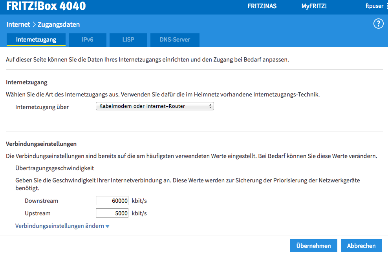Click the dropdown arrows next to Kabelmodem
The height and width of the screenshot is (253, 388).
[210, 106]
